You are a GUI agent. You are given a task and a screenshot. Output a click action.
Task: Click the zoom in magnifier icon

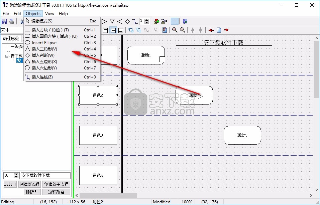[175, 30]
